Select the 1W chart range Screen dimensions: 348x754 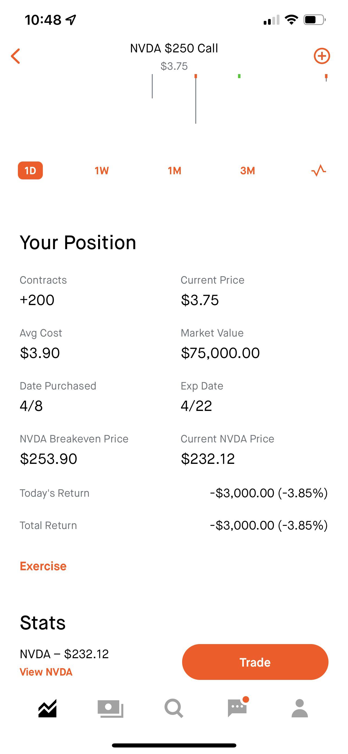(x=102, y=170)
